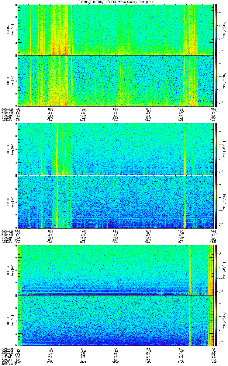Viewport: 228px width, 366px height.
Task: Select the THA B⊥ spectrogram panel
Action: [116, 30]
